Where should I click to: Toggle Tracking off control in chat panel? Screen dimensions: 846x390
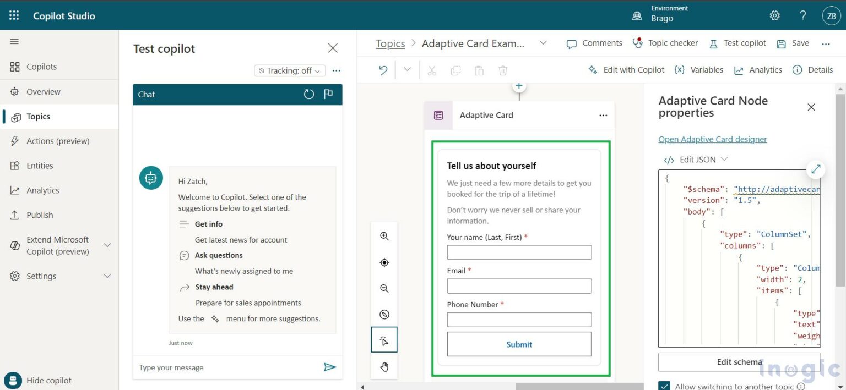point(289,70)
